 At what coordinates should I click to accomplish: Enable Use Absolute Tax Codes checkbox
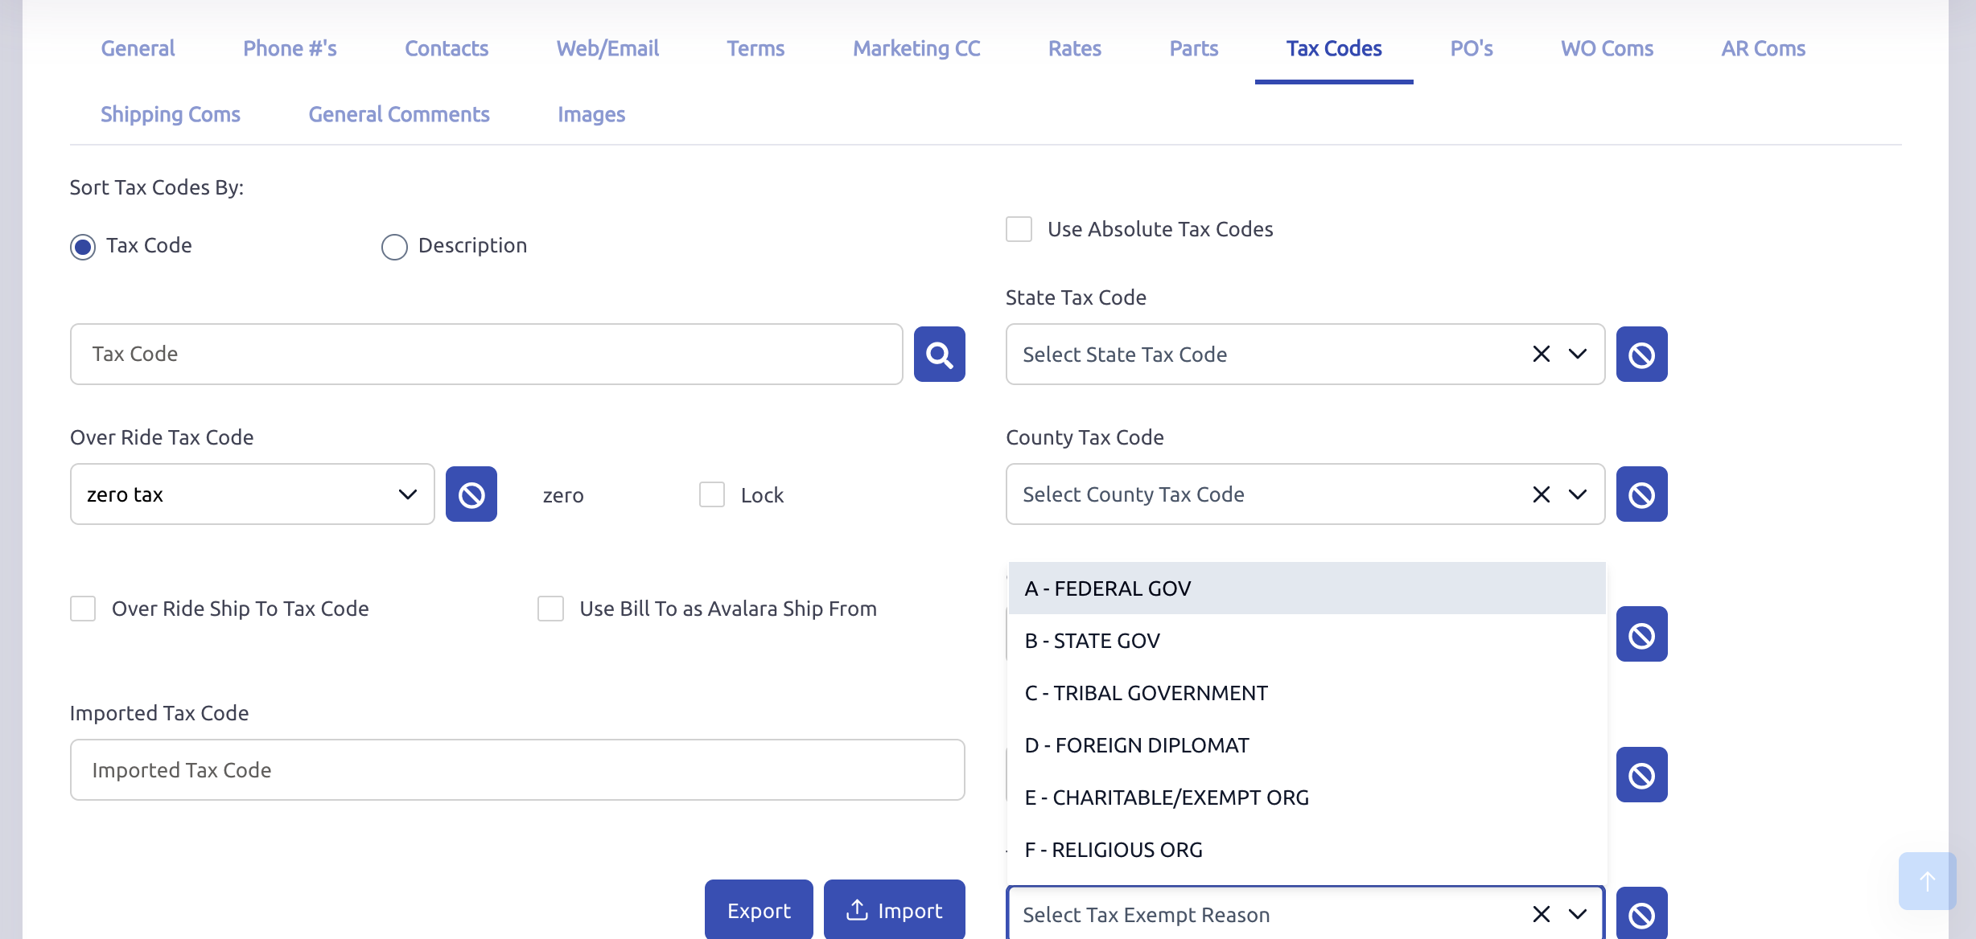(x=1019, y=229)
